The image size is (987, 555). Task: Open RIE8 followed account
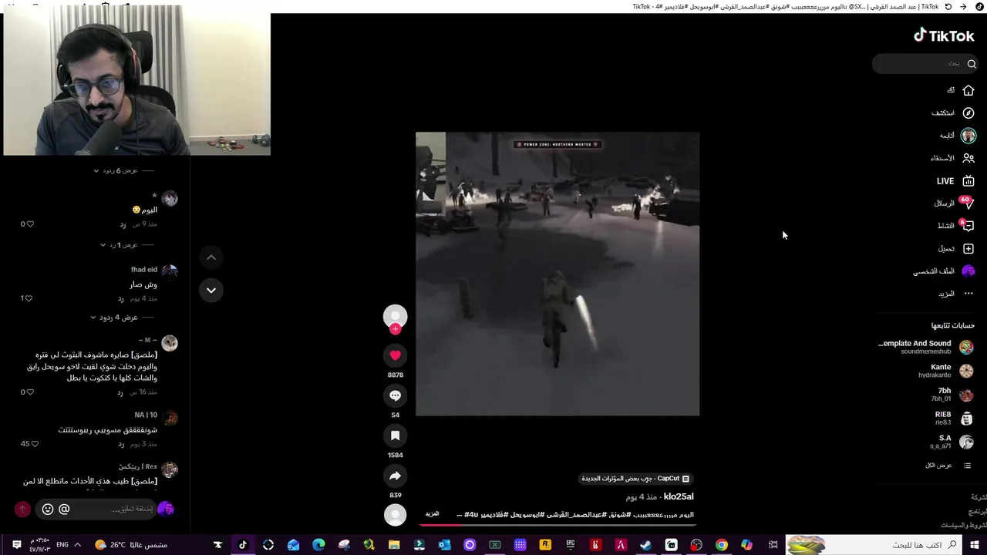tap(954, 419)
